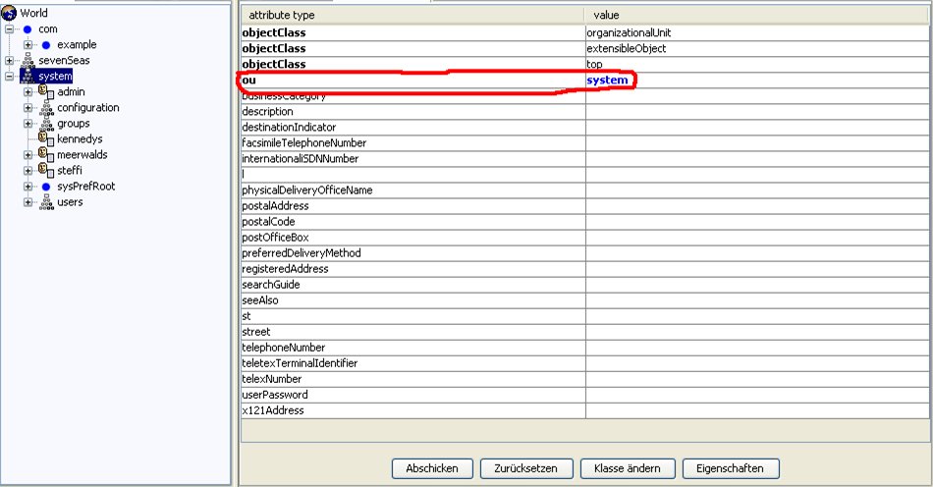Click the kennedys person icon

pos(46,138)
